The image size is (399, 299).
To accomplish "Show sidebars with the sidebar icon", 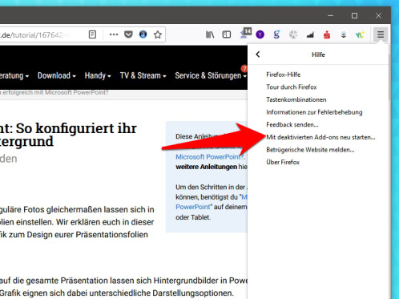I will 227,34.
